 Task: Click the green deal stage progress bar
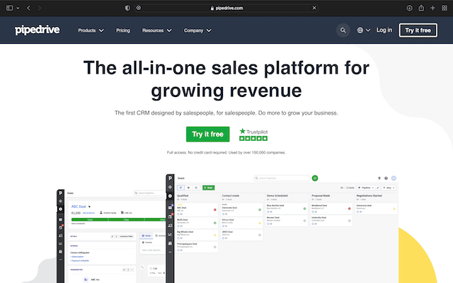[118, 220]
